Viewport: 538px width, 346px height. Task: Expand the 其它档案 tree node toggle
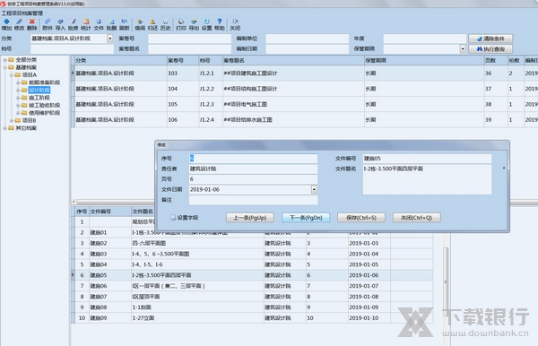tap(4, 128)
